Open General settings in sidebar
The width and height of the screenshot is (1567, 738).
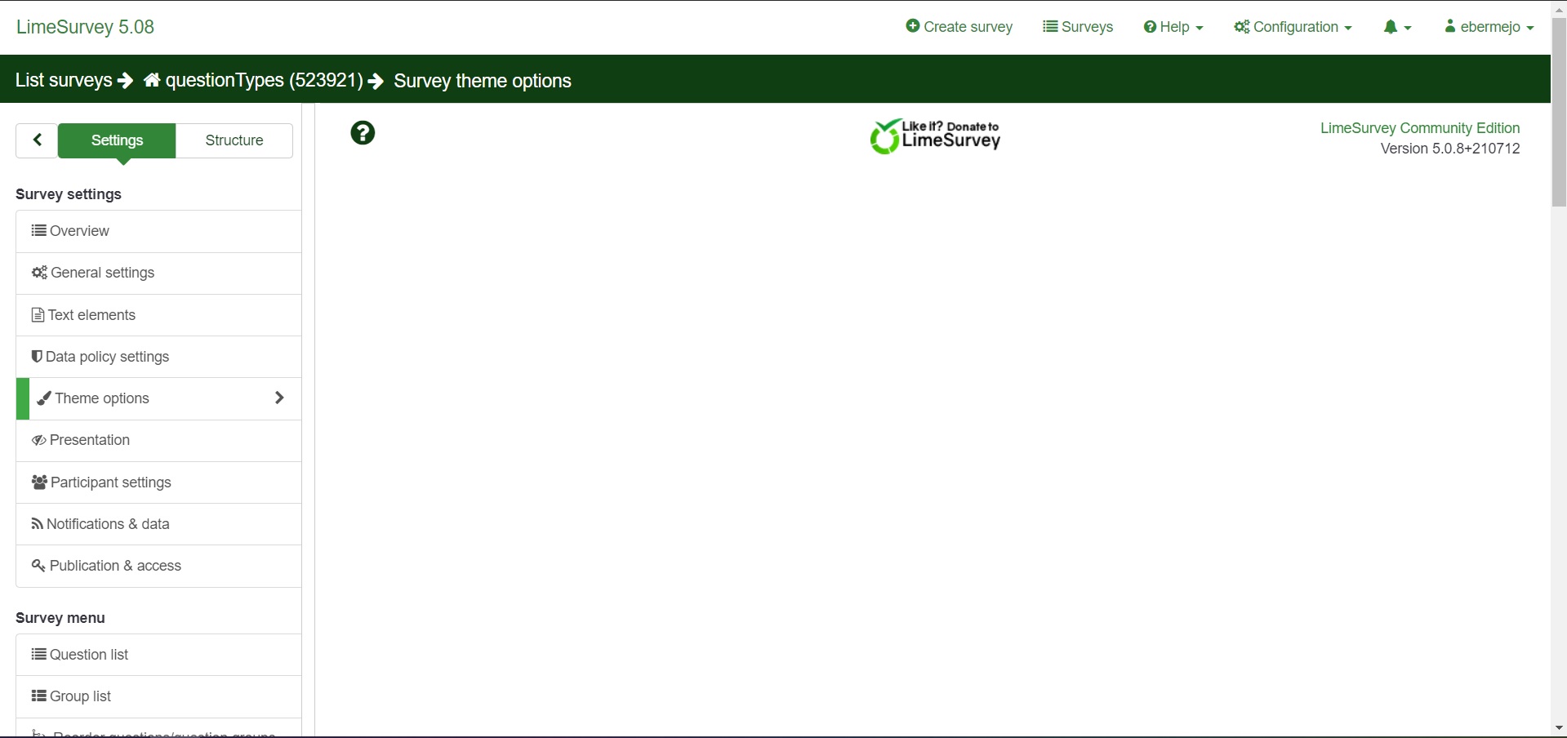(102, 273)
